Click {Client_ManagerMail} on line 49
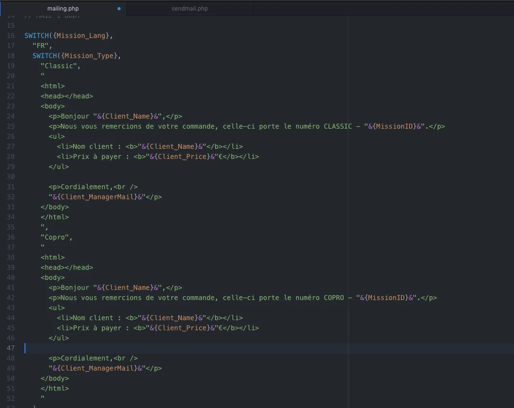 pos(97,368)
